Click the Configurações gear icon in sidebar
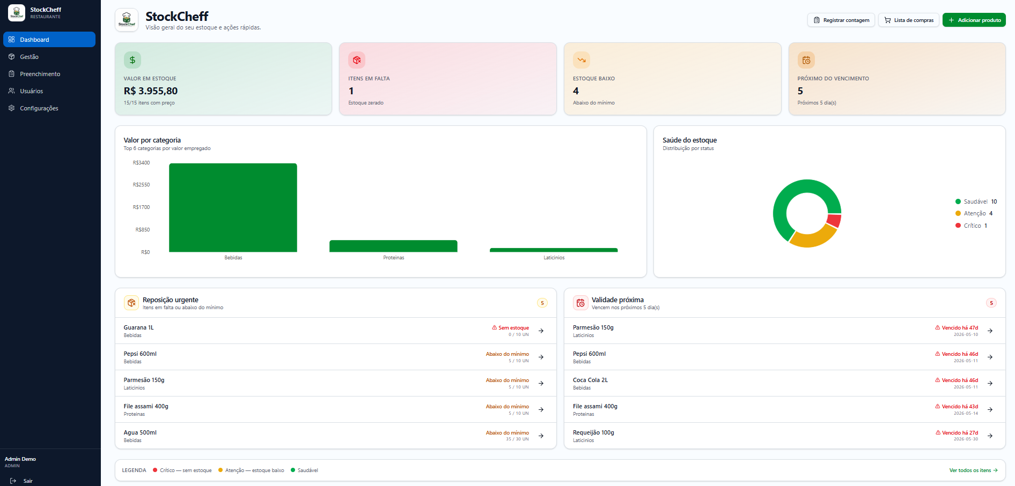This screenshot has height=486, width=1015. coord(11,108)
